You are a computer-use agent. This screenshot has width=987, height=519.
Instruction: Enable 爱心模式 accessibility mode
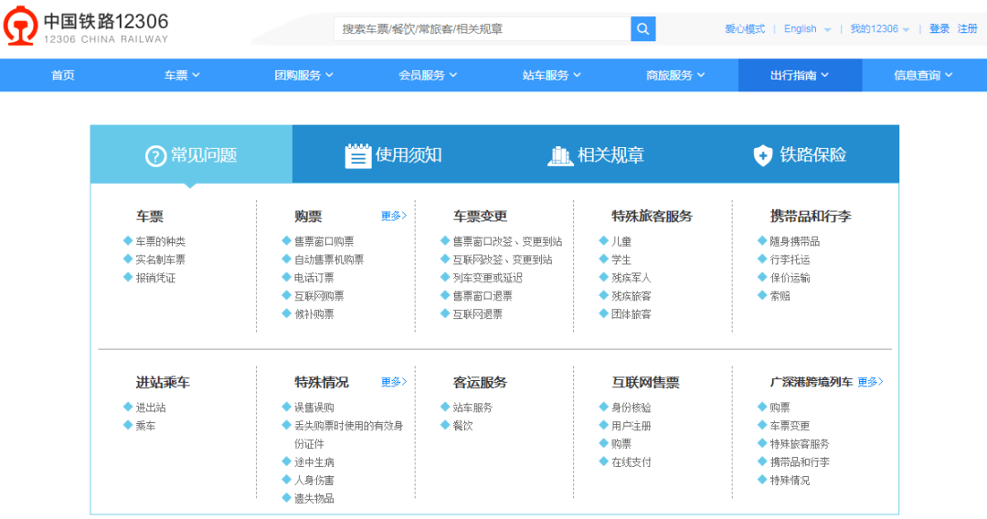coord(745,29)
